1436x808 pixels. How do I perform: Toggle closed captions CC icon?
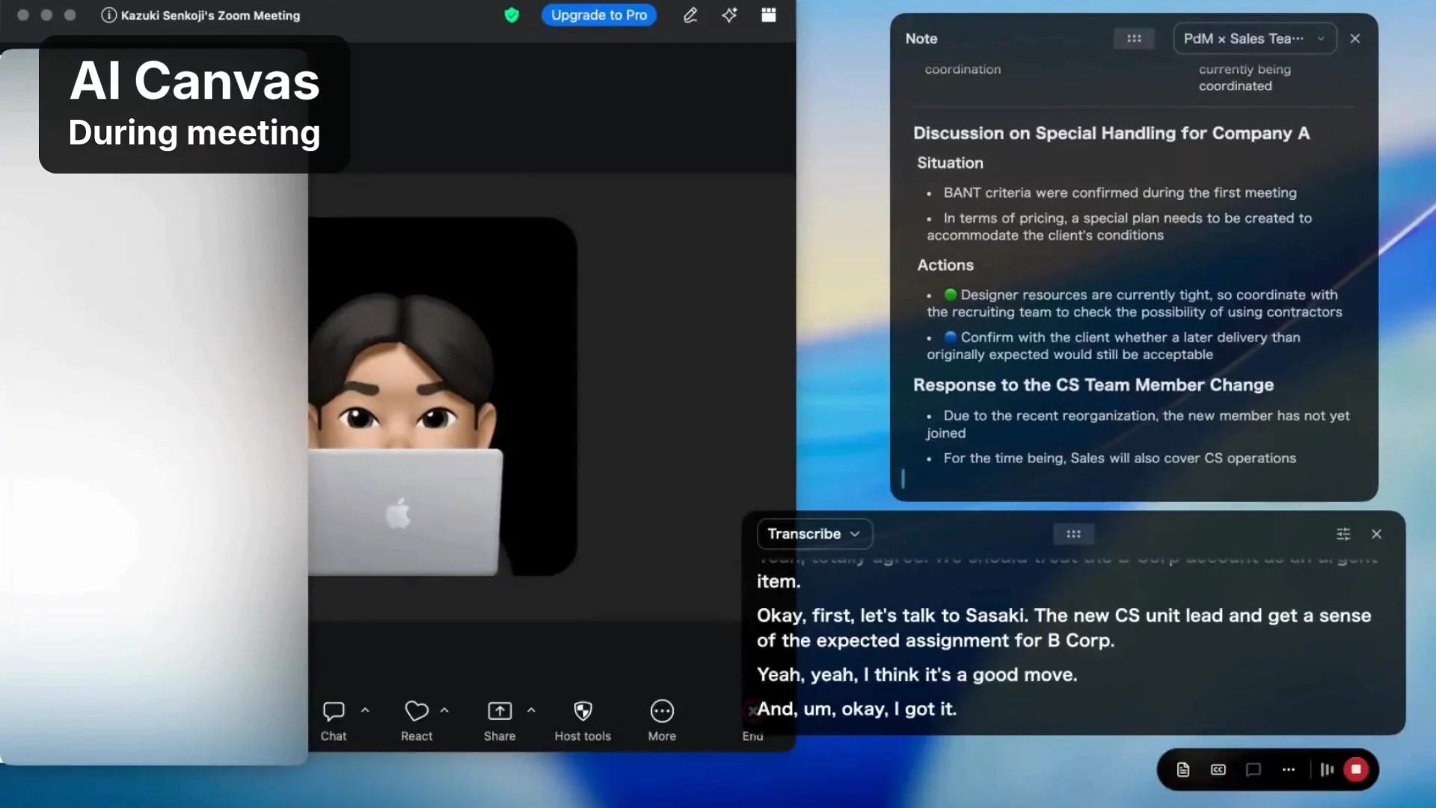point(1218,769)
